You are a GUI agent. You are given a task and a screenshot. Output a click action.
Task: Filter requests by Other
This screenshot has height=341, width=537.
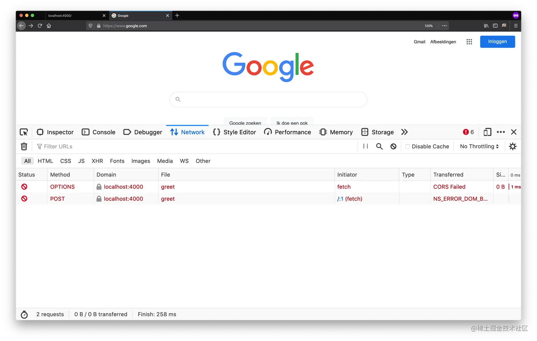[203, 161]
